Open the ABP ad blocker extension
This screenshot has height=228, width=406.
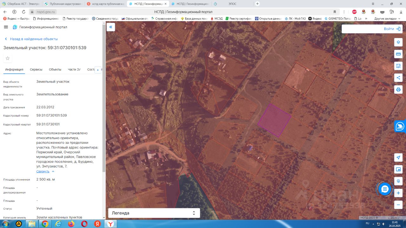[x=354, y=12]
